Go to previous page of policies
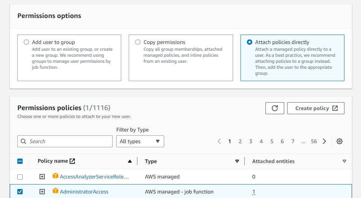 pyautogui.click(x=219, y=141)
